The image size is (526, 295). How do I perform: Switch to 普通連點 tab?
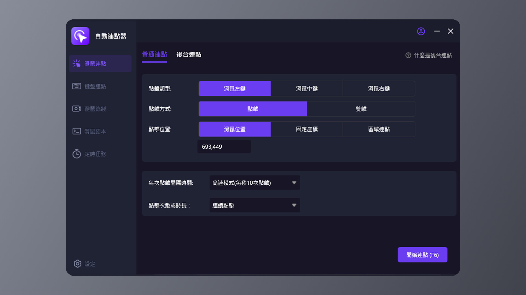click(154, 55)
